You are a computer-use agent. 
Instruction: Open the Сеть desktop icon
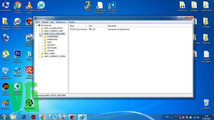coord(6,39)
